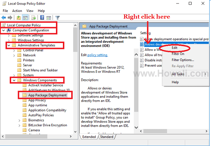Open the View menu
This screenshot has width=211, height=146.
pos(30,11)
